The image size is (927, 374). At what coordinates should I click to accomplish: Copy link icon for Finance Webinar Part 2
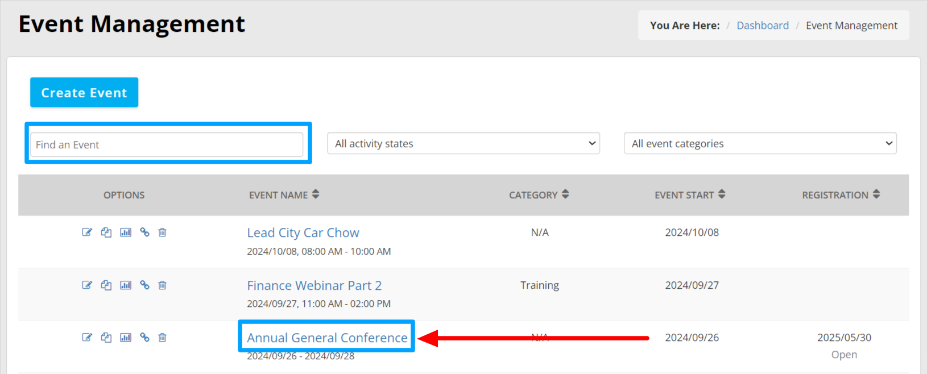coord(145,285)
